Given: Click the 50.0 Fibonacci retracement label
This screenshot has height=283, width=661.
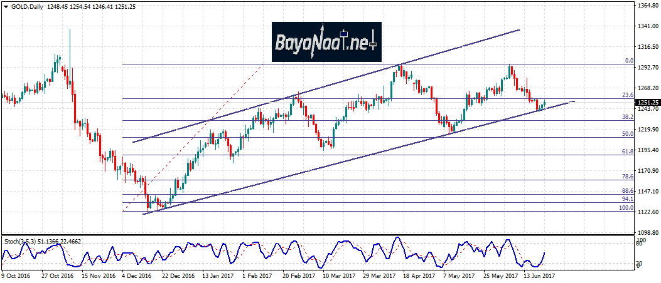Looking at the screenshot, I should 628,134.
